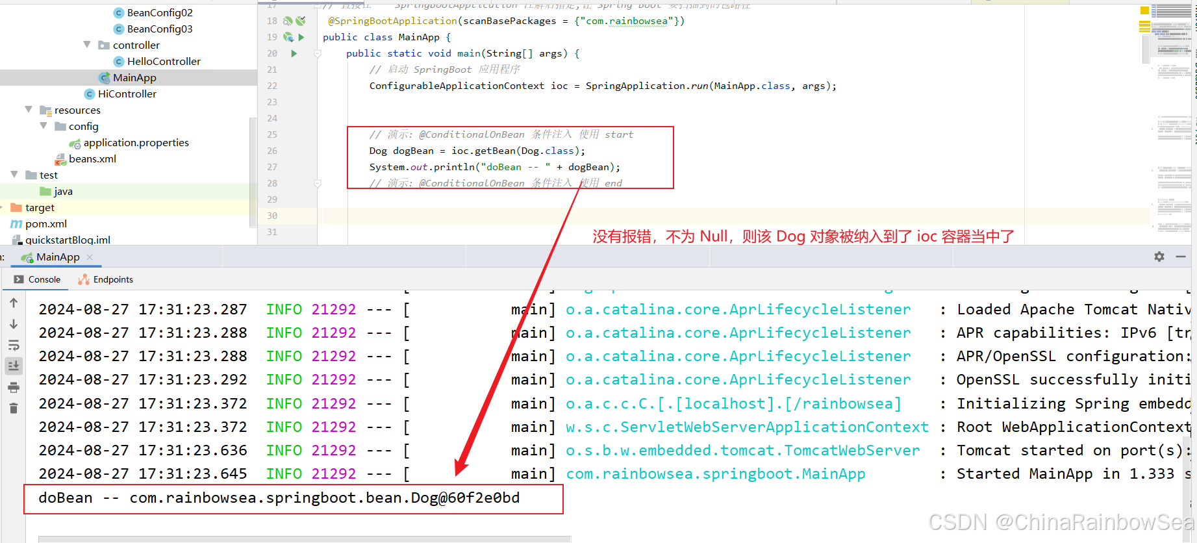1197x543 pixels.
Task: Click the application.properties Spring file icon
Action: (75, 143)
